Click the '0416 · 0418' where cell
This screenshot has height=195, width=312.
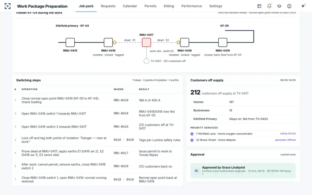[124, 140]
